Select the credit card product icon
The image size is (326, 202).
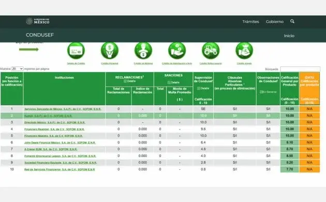(76, 51)
